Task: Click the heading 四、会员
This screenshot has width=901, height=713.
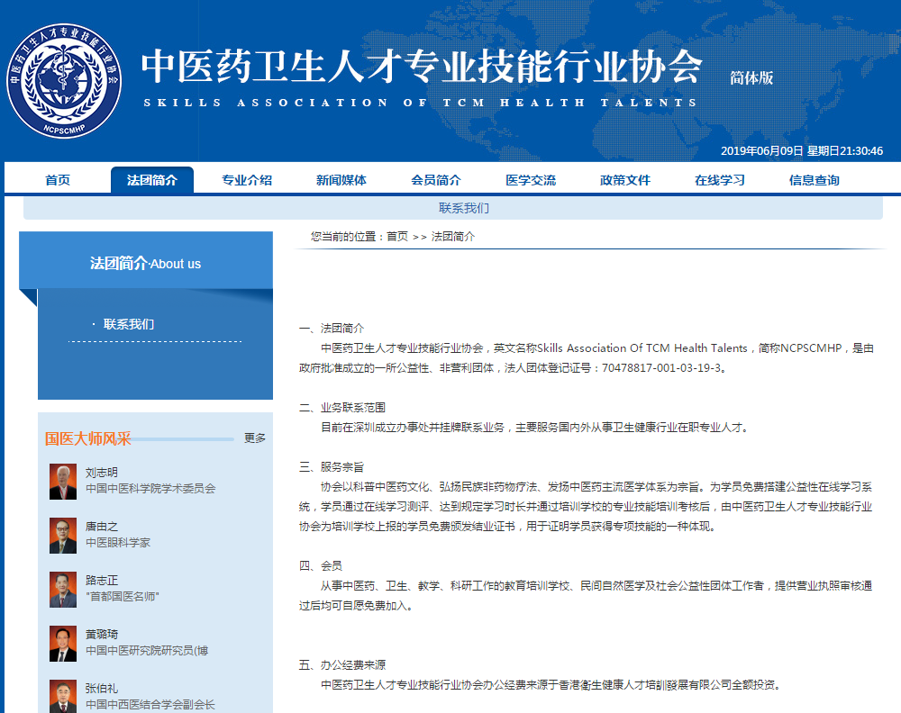Action: 321,566
